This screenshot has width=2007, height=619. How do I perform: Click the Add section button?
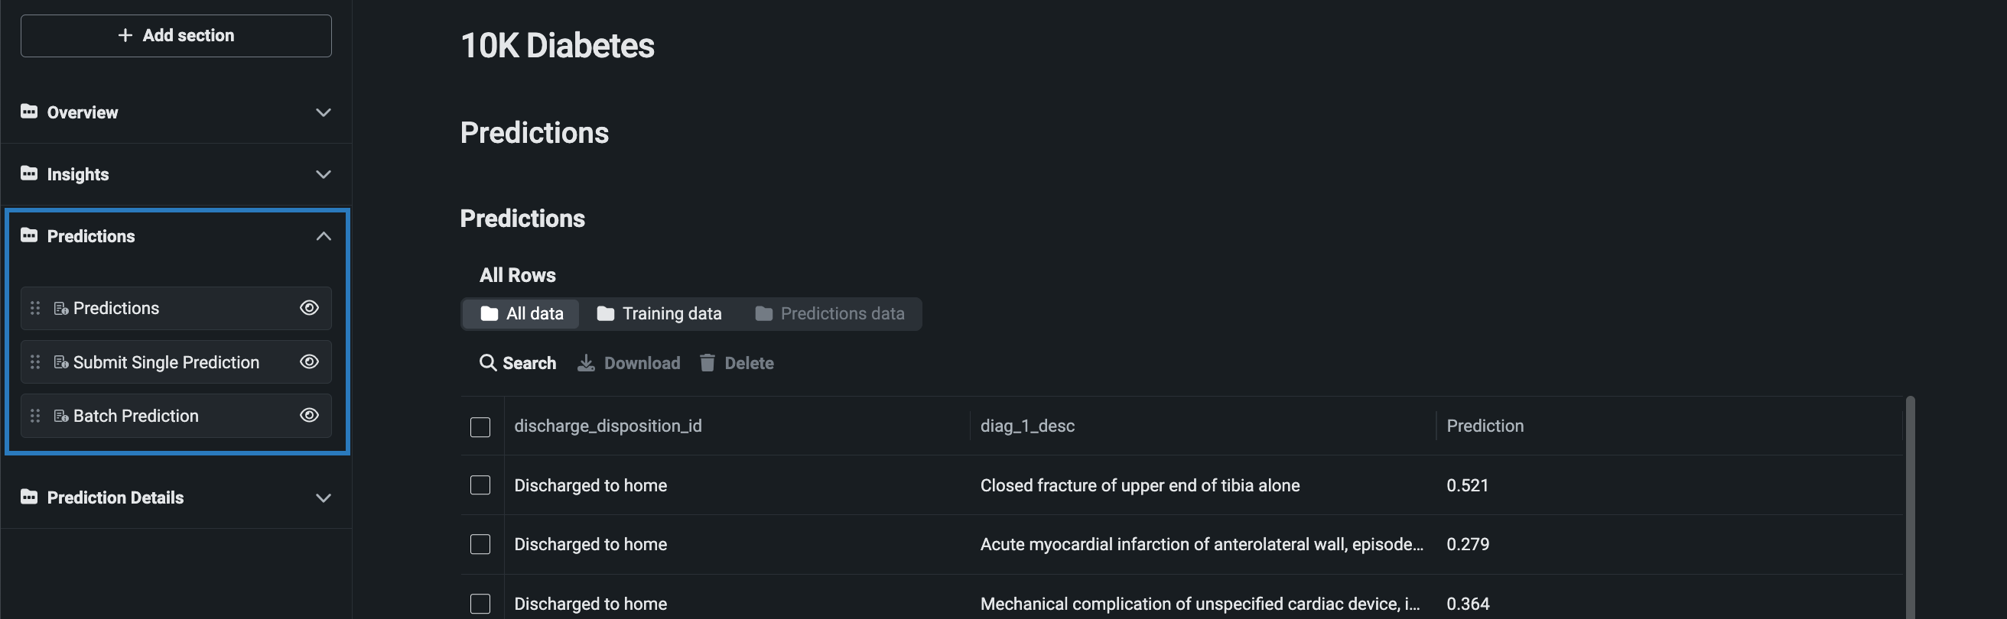[x=176, y=36]
